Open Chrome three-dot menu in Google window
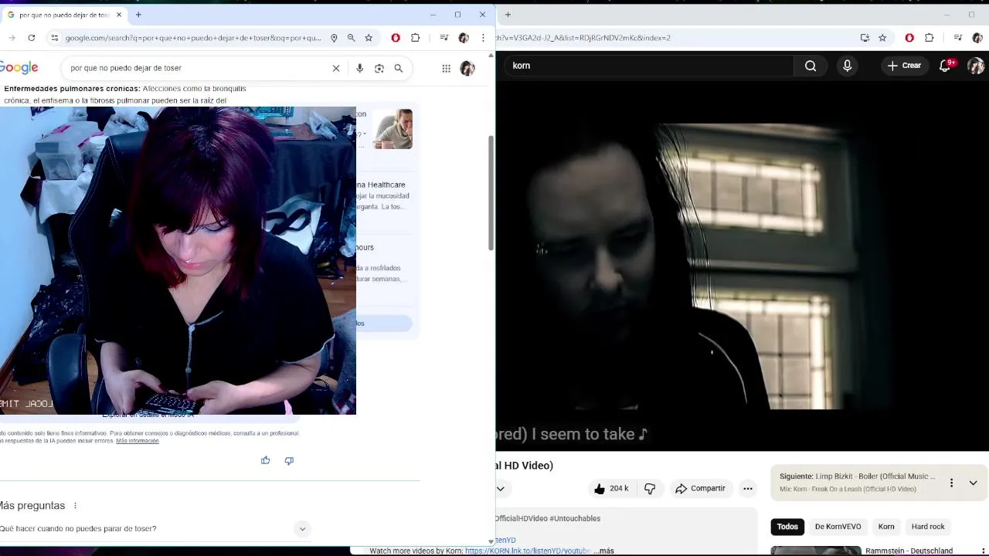 click(483, 38)
